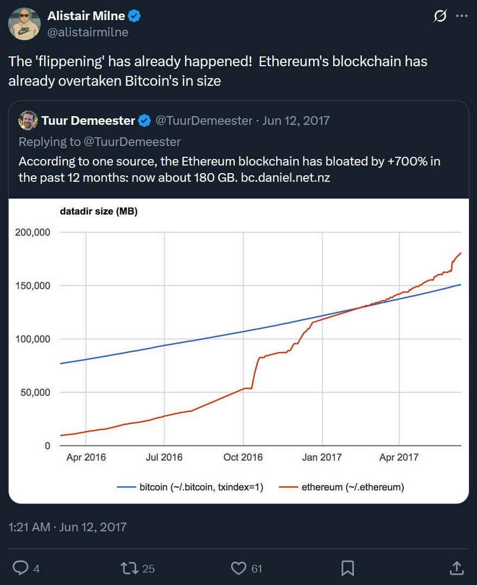Click Tuur Demeester's verified badge

click(144, 120)
